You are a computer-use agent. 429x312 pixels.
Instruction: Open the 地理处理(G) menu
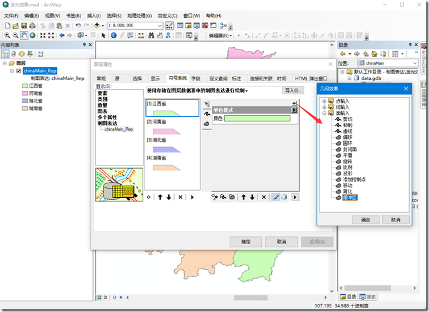tap(139, 16)
